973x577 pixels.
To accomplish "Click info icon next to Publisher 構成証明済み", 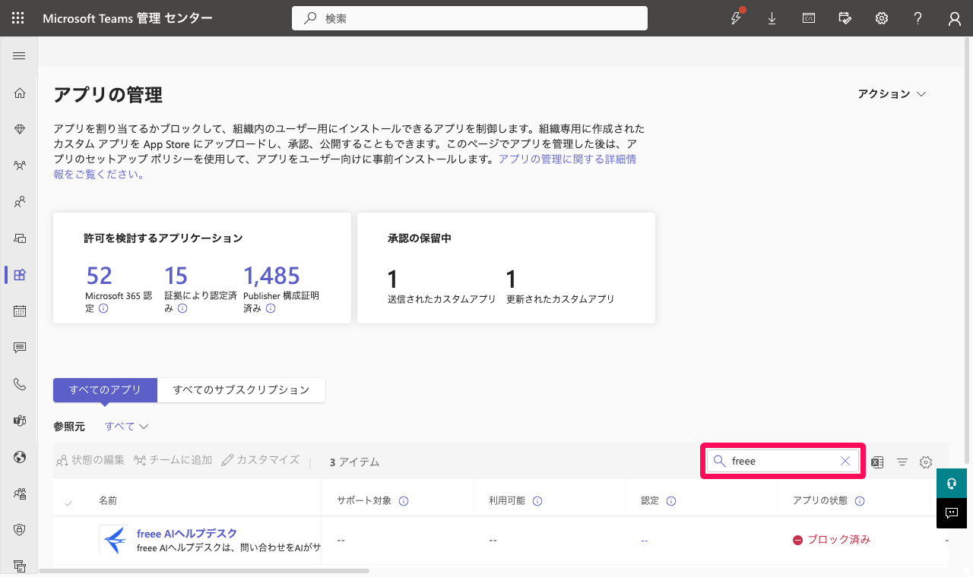I will pyautogui.click(x=271, y=308).
